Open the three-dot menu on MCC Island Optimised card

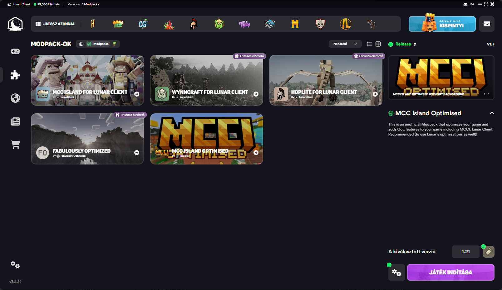[258, 123]
